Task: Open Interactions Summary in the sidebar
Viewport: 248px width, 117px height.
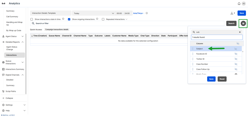Action: click(x=15, y=69)
